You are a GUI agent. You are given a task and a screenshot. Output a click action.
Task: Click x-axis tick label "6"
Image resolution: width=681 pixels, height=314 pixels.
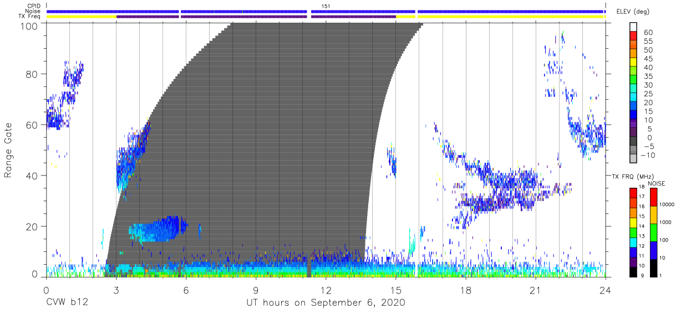pyautogui.click(x=186, y=290)
